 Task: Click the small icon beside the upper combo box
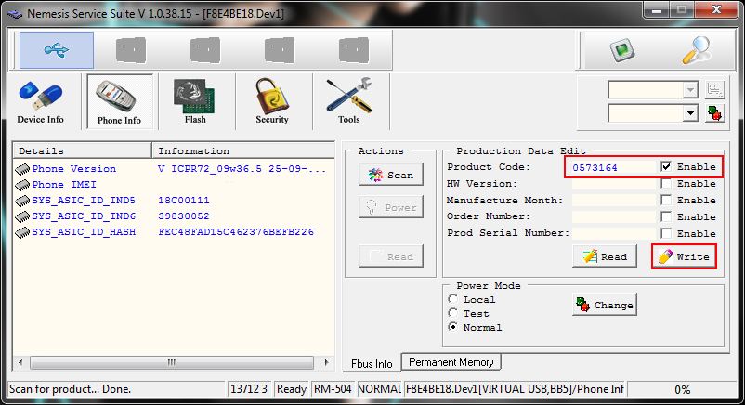click(714, 89)
